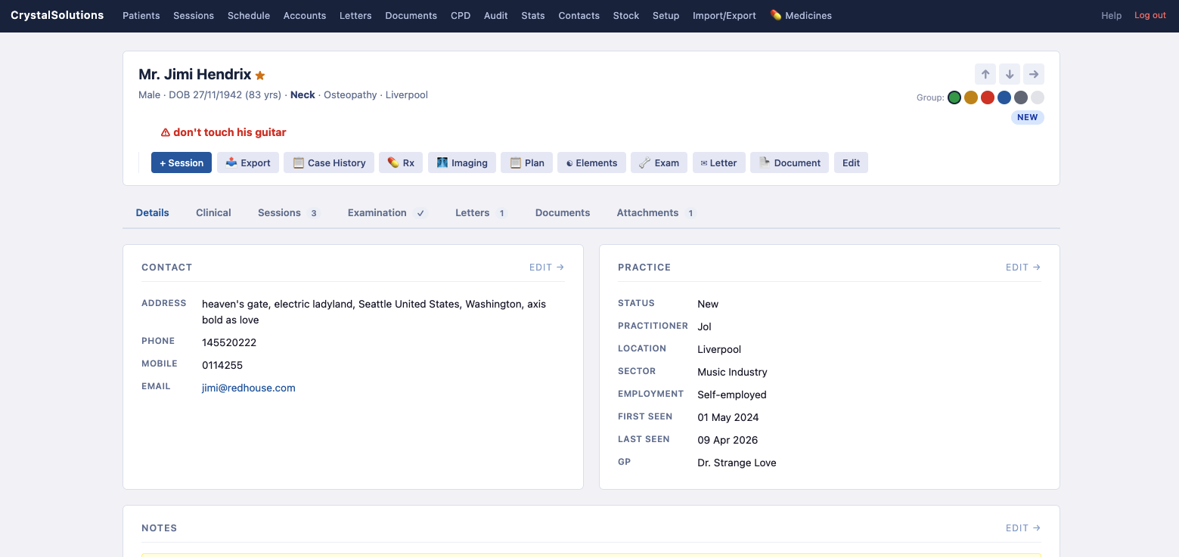This screenshot has width=1179, height=557.
Task: Open the Exam button
Action: [659, 162]
